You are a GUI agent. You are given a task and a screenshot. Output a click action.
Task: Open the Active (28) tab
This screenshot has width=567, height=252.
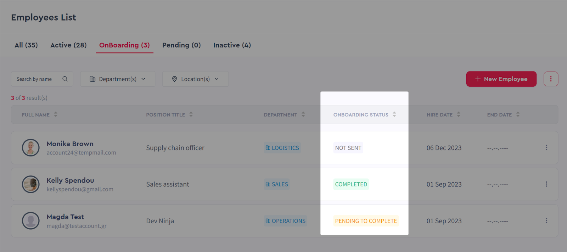click(68, 45)
